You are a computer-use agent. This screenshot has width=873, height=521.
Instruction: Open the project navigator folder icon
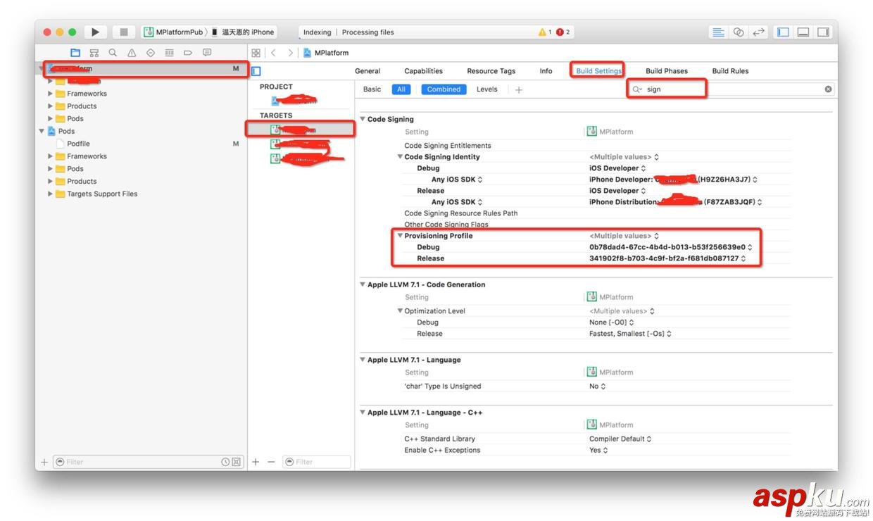click(75, 53)
